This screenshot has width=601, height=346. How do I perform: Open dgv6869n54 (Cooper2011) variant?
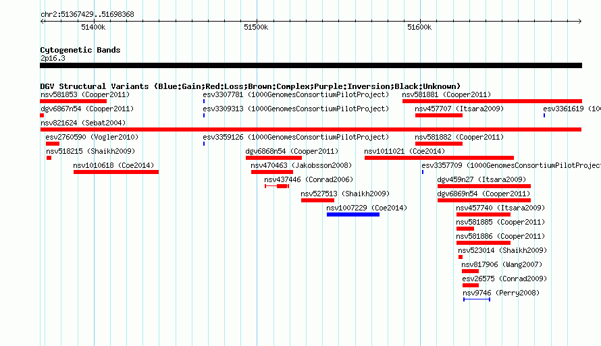click(484, 194)
